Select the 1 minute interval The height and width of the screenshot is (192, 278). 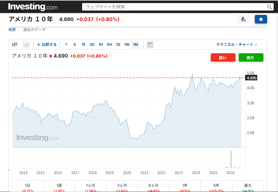(66, 45)
